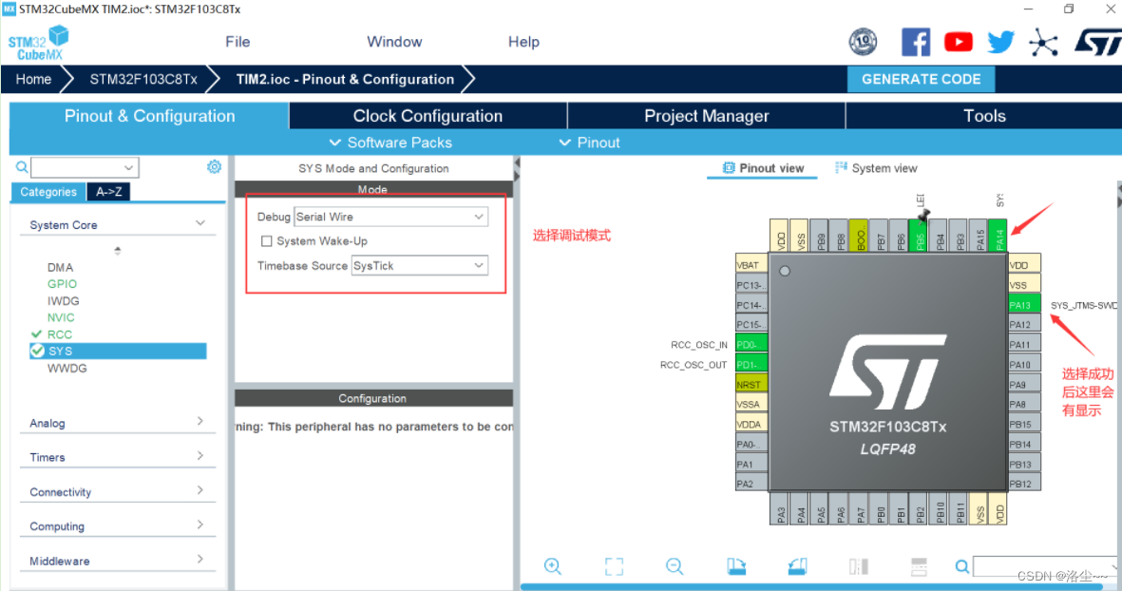Image resolution: width=1122 pixels, height=591 pixels.
Task: Fit the chip to the view
Action: [614, 566]
